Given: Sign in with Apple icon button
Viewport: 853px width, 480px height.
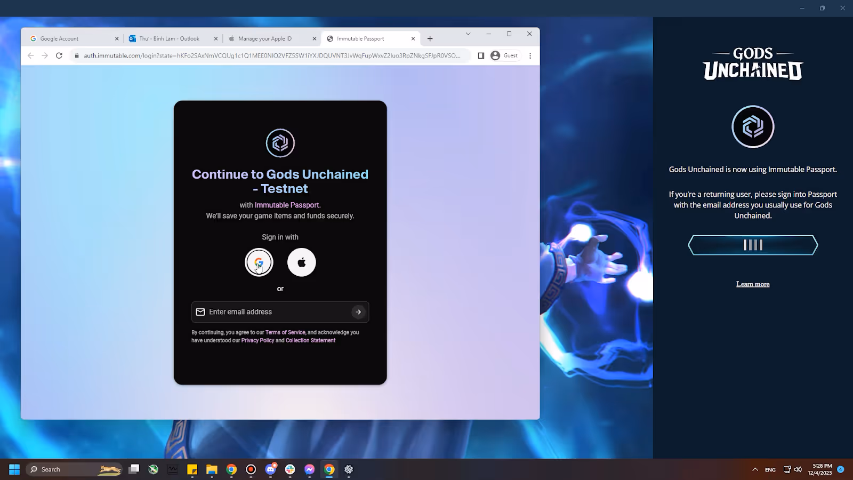Looking at the screenshot, I should point(302,262).
